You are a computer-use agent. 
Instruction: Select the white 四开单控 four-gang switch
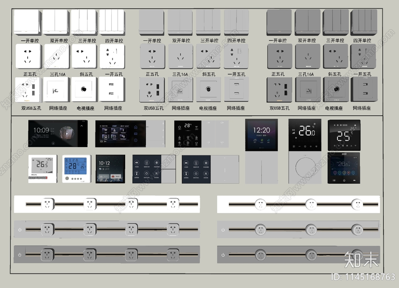112,22
